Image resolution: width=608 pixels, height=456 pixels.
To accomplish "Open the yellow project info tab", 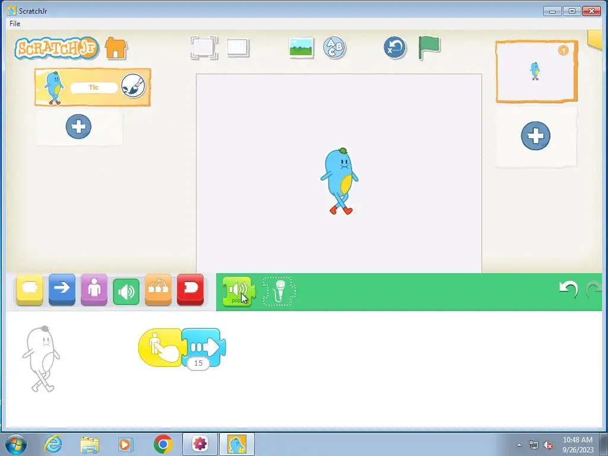I will (x=595, y=40).
